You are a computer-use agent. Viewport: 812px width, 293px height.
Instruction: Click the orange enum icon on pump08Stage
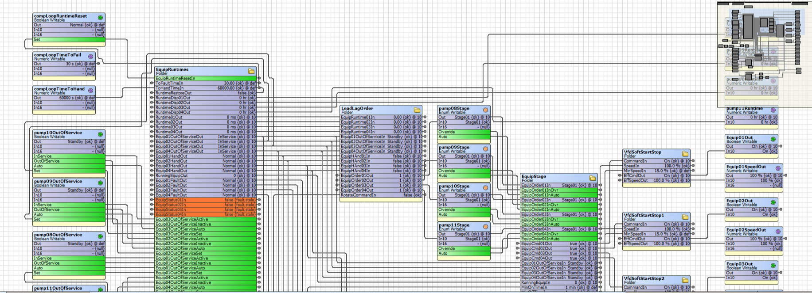486,110
